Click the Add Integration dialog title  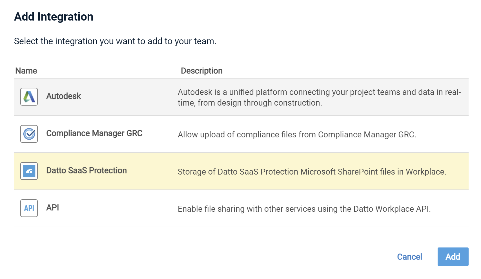[54, 17]
